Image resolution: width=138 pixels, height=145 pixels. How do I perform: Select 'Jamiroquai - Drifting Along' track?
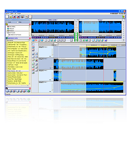17,55
